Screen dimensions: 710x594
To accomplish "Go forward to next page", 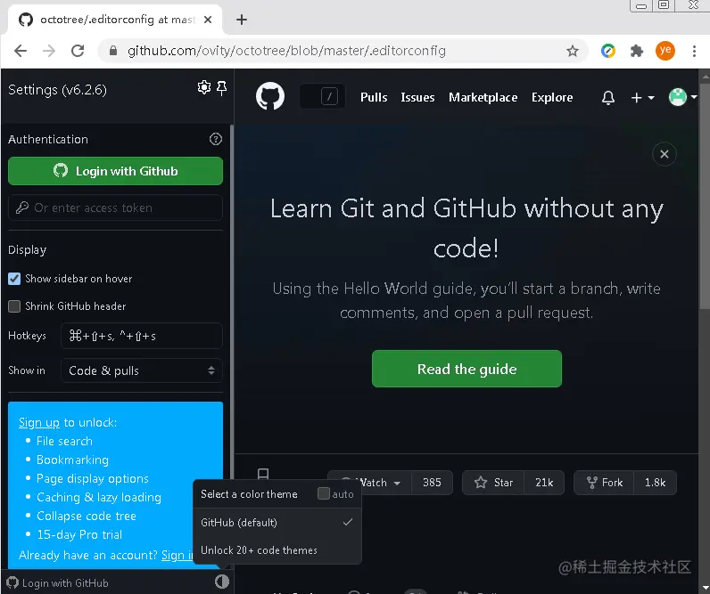I will [49, 51].
